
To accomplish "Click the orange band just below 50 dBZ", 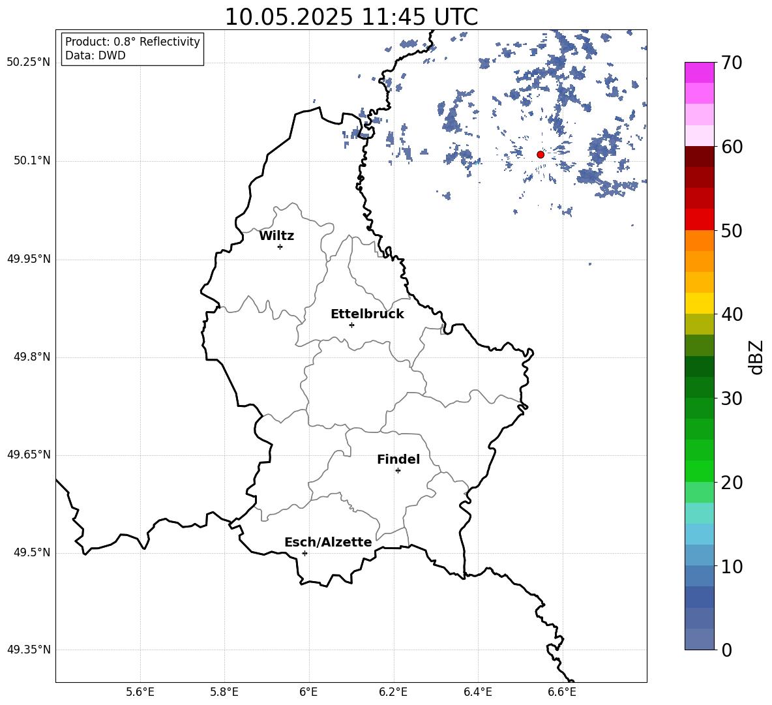I will (x=699, y=240).
